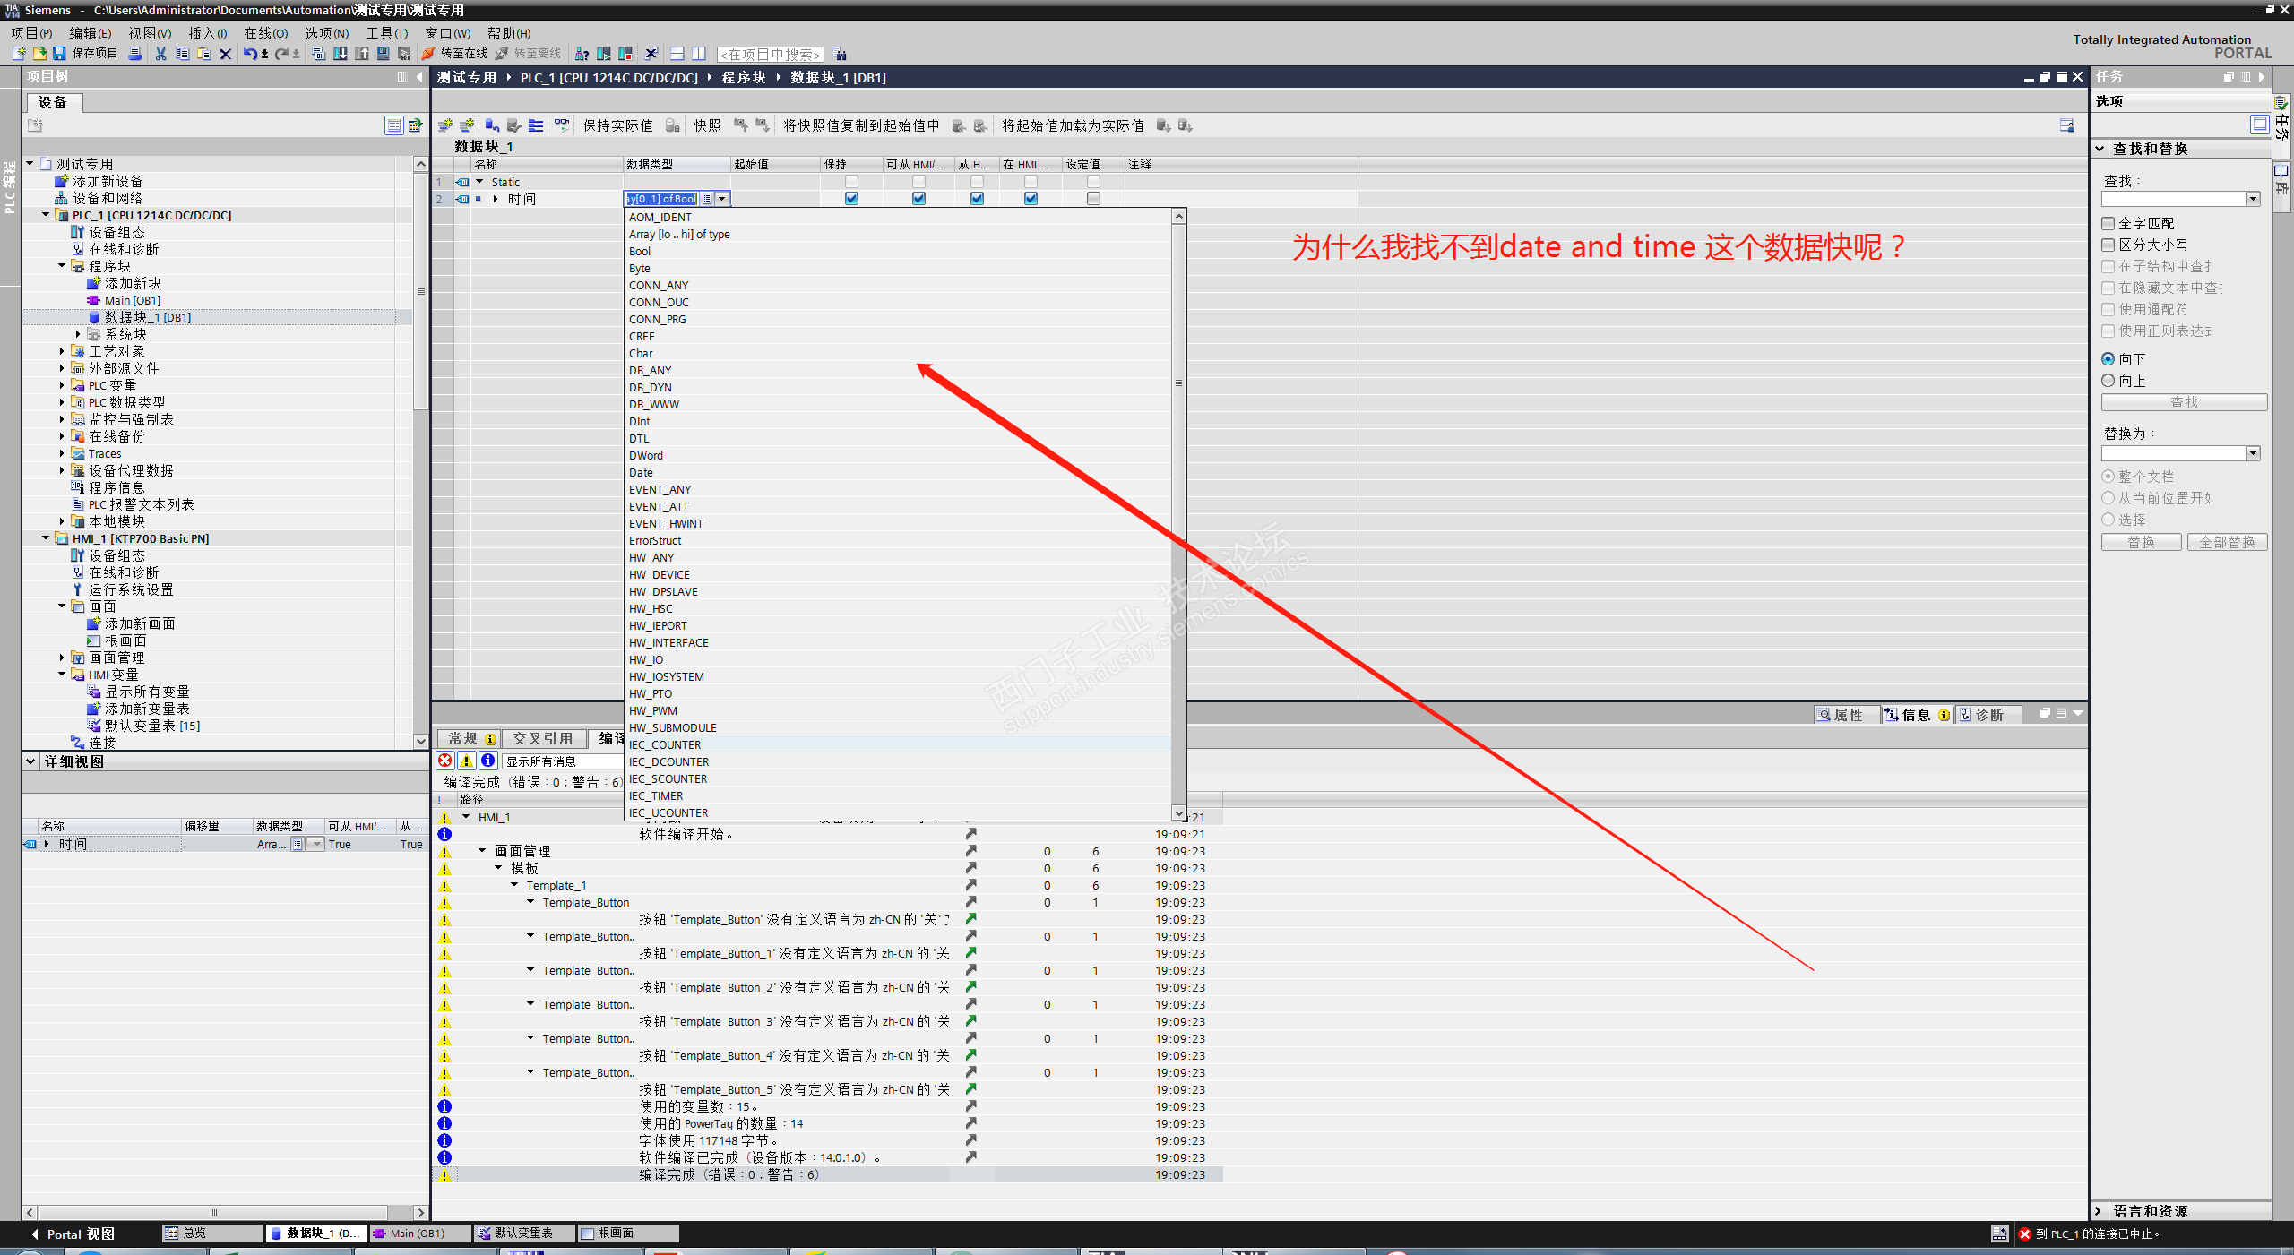Click the 快照 snapshot button

706,125
